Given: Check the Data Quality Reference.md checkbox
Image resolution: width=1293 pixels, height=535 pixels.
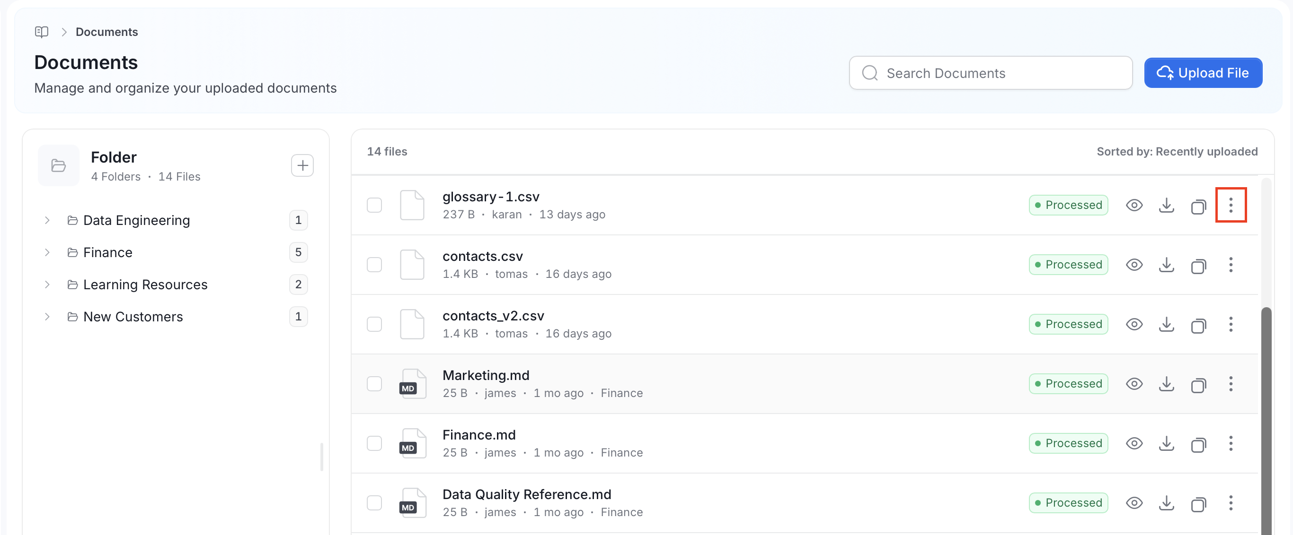Looking at the screenshot, I should (374, 503).
